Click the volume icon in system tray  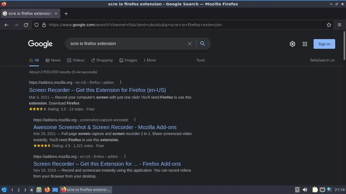[305, 190]
